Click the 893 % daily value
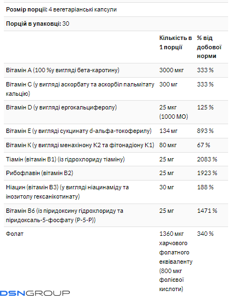 (205, 131)
